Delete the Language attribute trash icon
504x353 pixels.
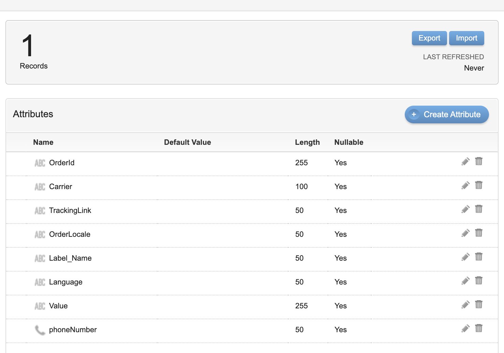click(479, 280)
